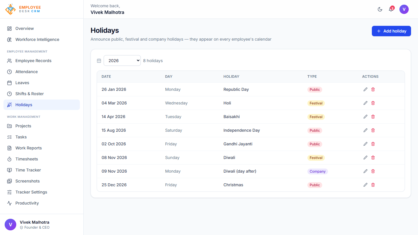The width and height of the screenshot is (418, 235).
Task: Edit the Baisakhi holiday entry
Action: (x=365, y=117)
